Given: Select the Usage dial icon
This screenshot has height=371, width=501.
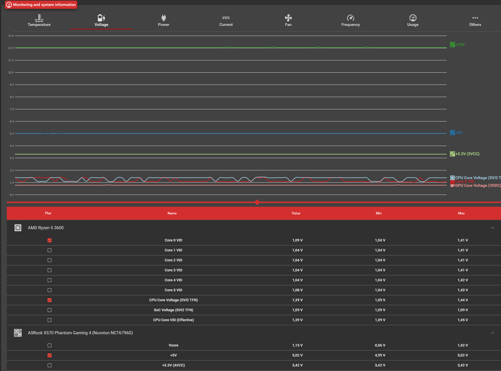Looking at the screenshot, I should pyautogui.click(x=413, y=18).
